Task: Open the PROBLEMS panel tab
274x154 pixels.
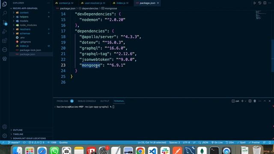Action: coord(63,101)
